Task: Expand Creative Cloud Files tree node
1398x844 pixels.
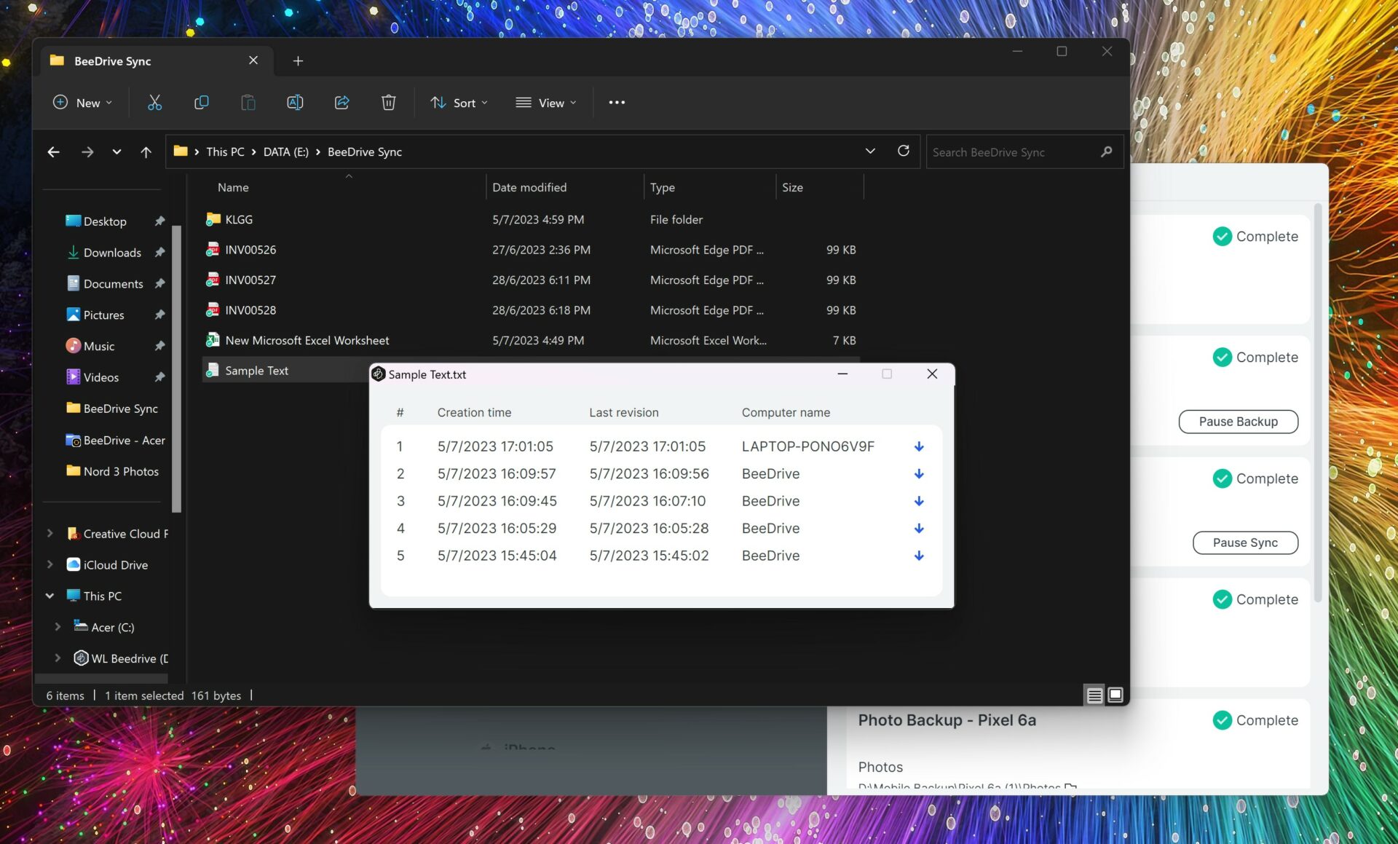Action: point(50,534)
